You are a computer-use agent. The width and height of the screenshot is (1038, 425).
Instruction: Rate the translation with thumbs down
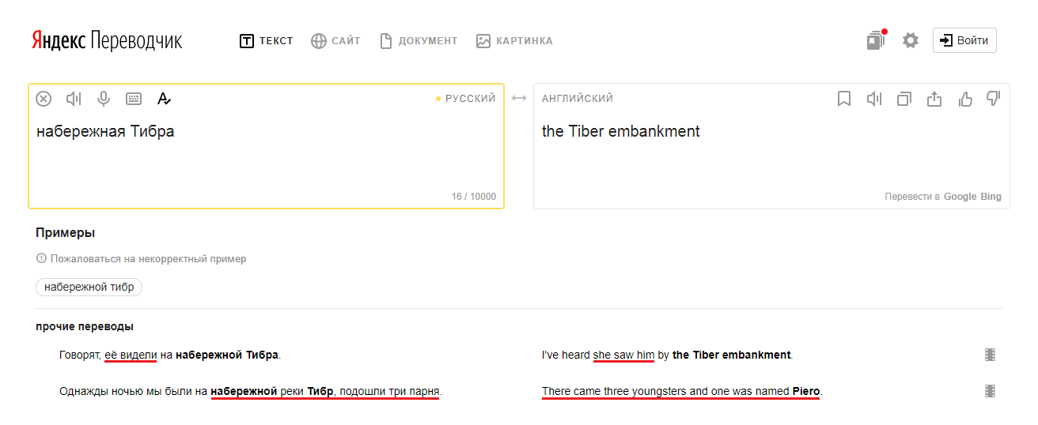[994, 99]
